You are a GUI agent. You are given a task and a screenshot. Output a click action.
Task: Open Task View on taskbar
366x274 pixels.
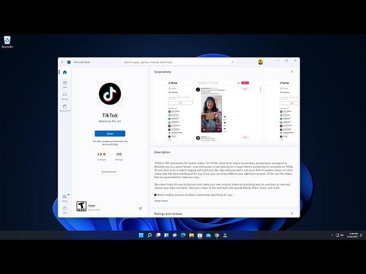pyautogui.click(x=158, y=235)
